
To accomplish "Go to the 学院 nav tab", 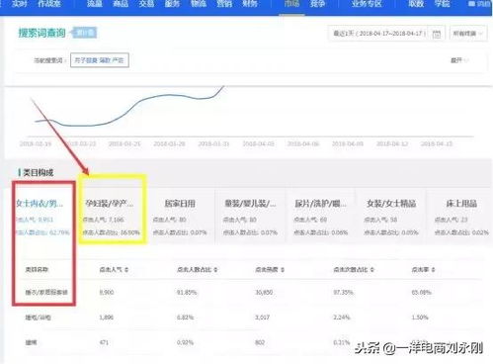I will coord(442,4).
